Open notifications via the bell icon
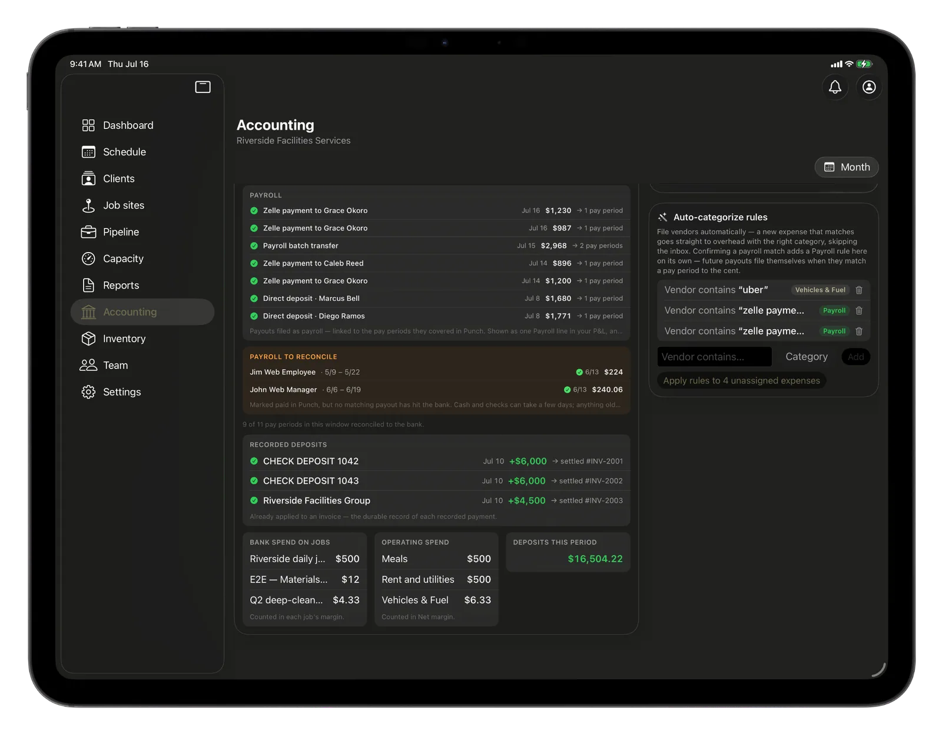The height and width of the screenshot is (733, 942). click(x=835, y=87)
